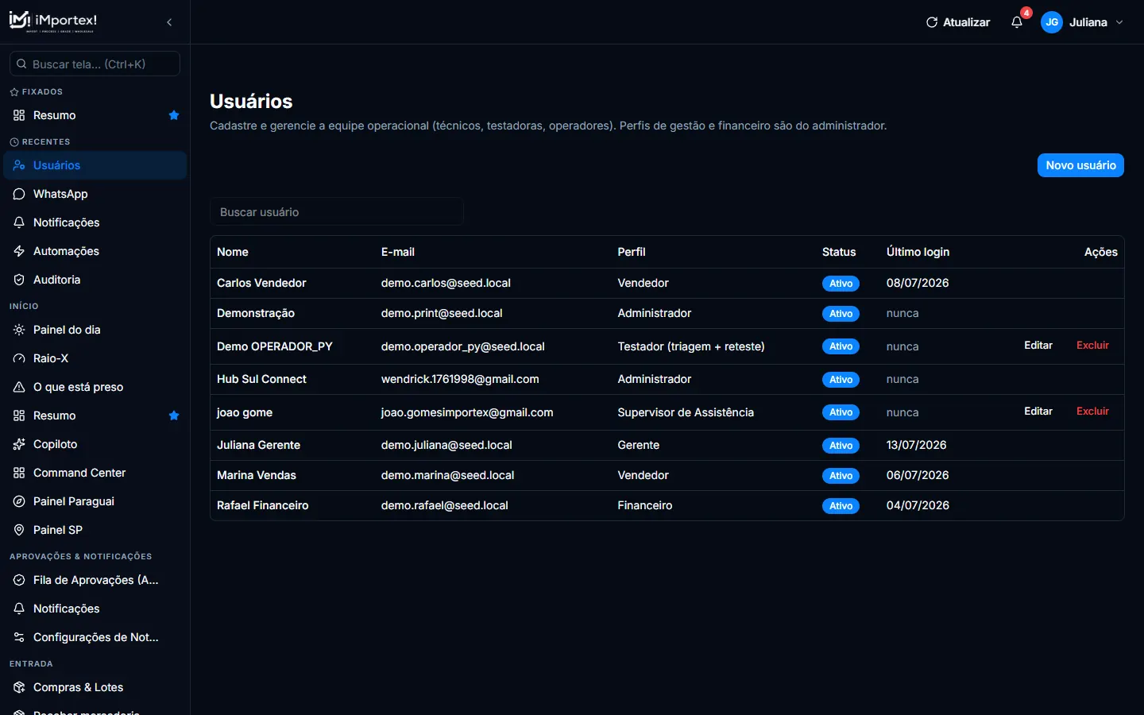Open O que está preso alert item

(x=95, y=387)
